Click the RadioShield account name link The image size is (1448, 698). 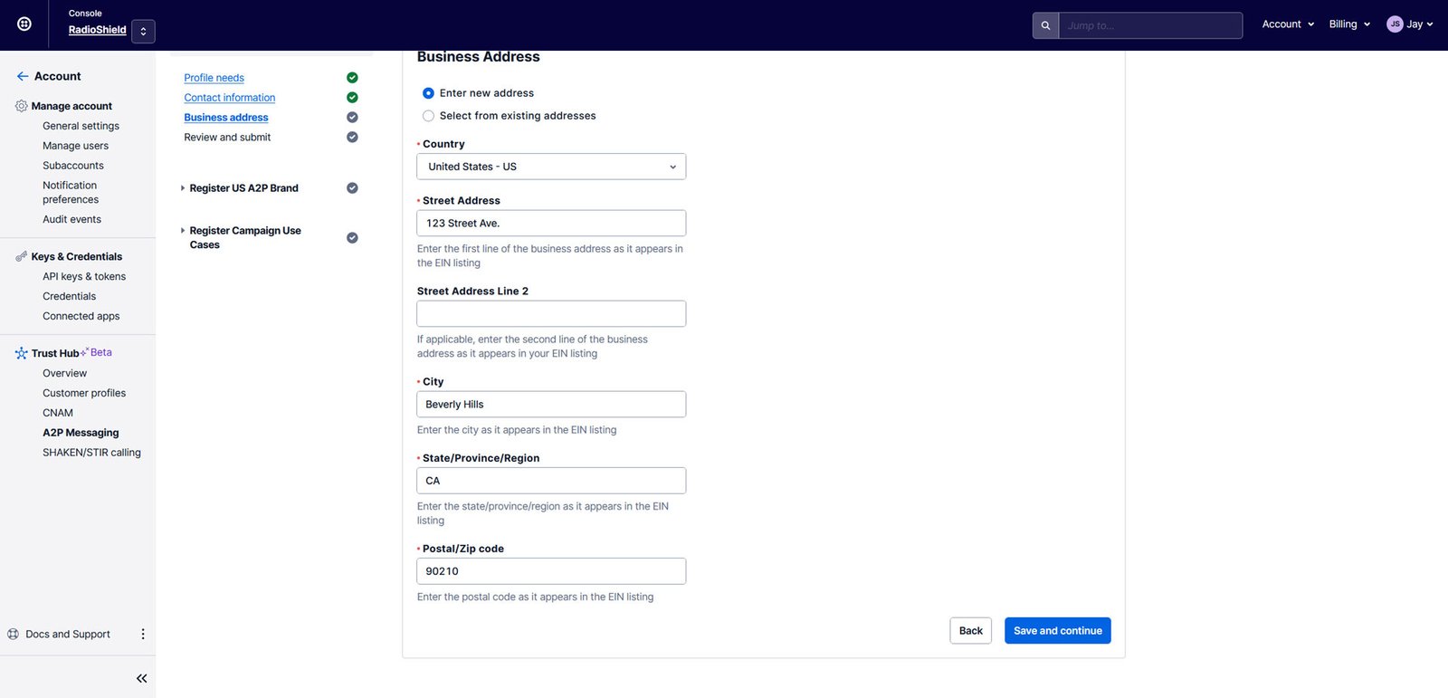[x=97, y=30]
